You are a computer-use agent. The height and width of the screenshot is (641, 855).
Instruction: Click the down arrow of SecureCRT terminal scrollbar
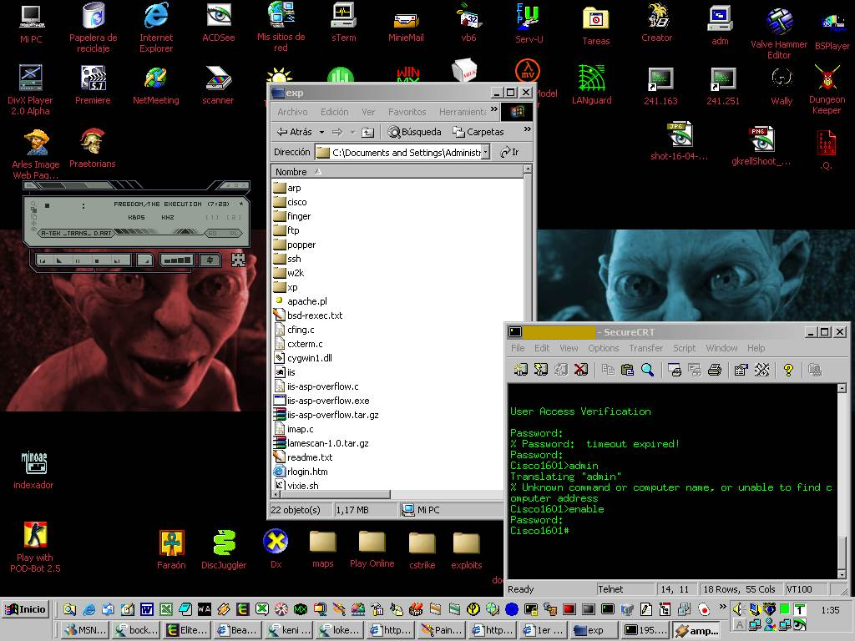[842, 574]
